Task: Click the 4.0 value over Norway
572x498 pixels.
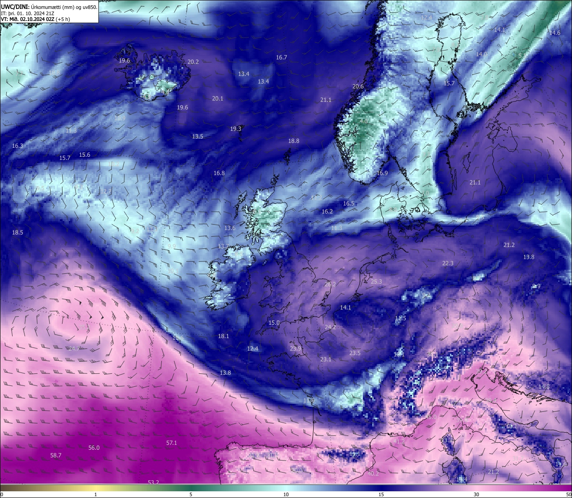Action: pos(364,121)
